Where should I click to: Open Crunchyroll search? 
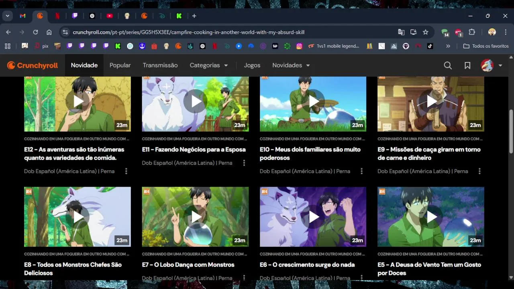click(448, 65)
